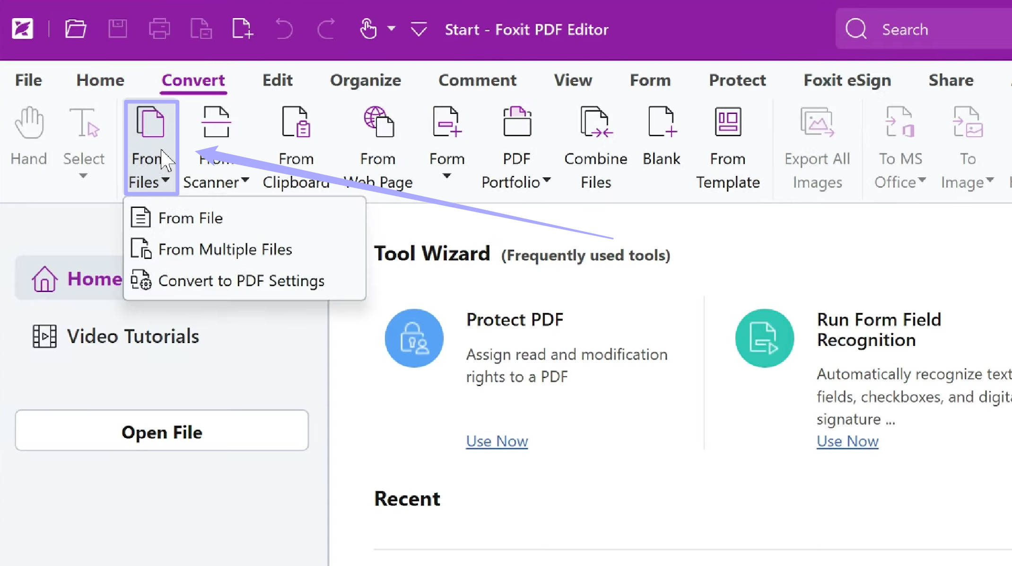Open the touch mode dropdown arrow

point(392,29)
